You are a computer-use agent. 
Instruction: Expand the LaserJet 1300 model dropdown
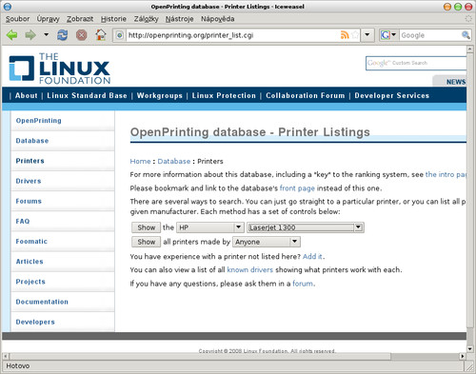tap(306, 227)
